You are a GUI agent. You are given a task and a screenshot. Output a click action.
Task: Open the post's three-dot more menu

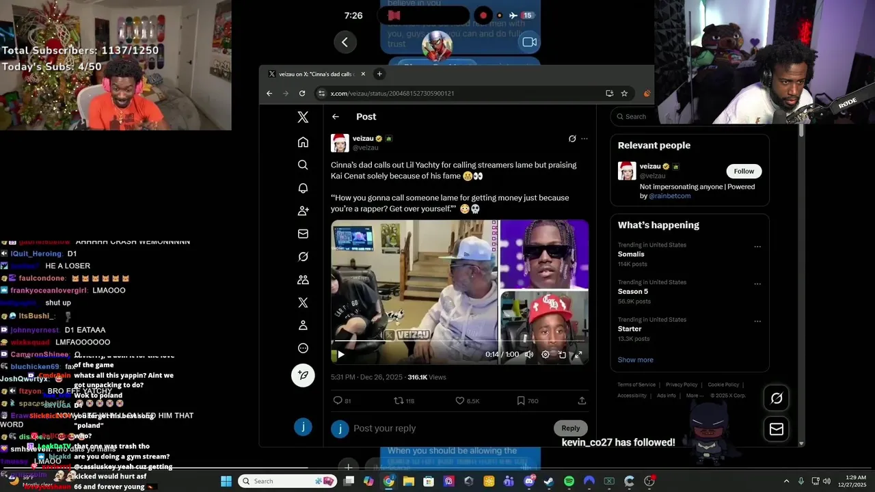[x=584, y=139]
